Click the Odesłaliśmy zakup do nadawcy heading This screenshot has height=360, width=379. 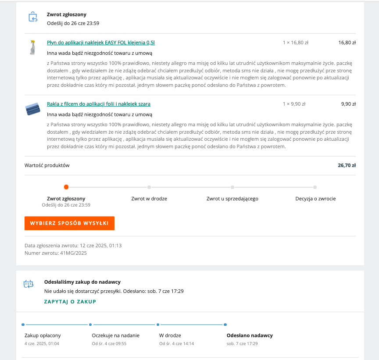click(x=82, y=282)
